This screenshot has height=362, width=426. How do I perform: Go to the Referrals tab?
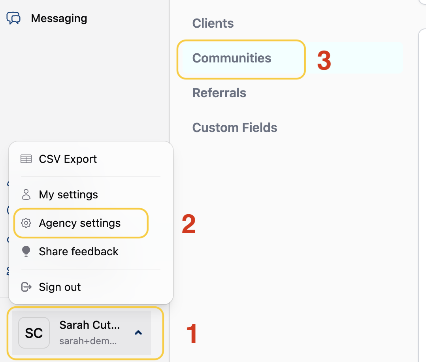click(x=219, y=93)
